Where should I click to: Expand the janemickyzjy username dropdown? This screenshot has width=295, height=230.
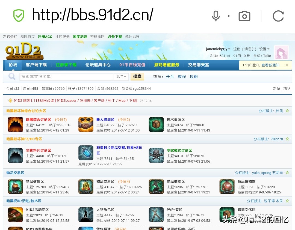229,49
